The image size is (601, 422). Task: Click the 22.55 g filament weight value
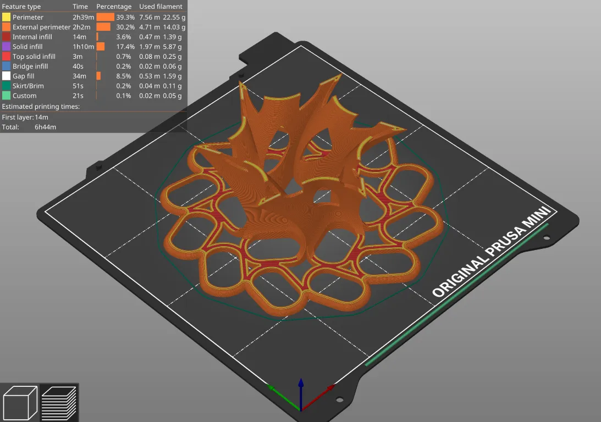(174, 17)
